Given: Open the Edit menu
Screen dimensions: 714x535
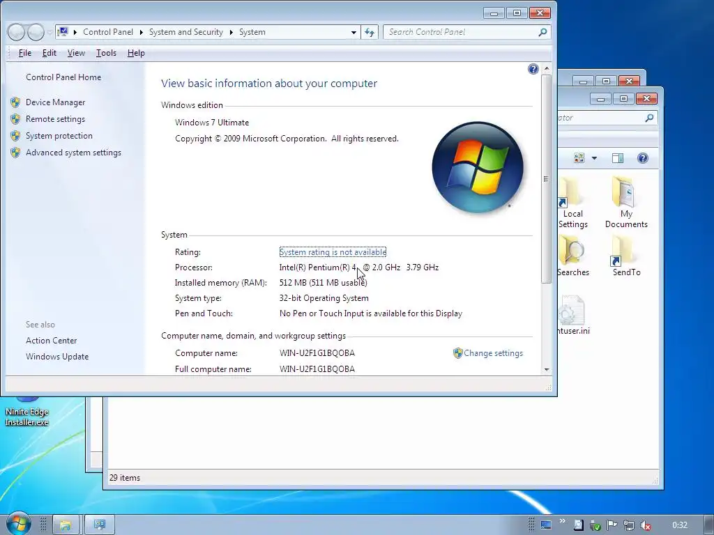Looking at the screenshot, I should (x=50, y=53).
